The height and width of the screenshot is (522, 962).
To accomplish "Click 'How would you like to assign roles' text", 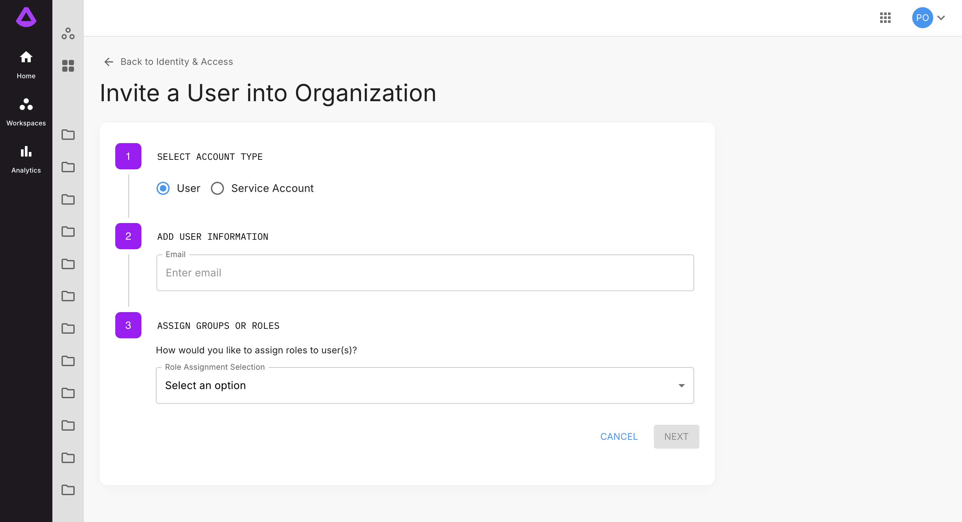I will (x=256, y=350).
